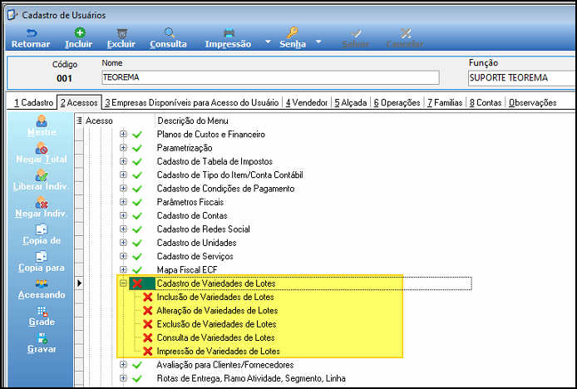
Task: Click the grid column selector icon beside Acesso
Action: (x=79, y=121)
